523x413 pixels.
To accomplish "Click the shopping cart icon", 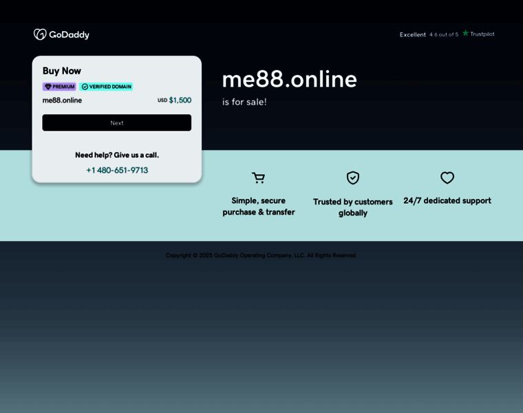I will pos(259,178).
